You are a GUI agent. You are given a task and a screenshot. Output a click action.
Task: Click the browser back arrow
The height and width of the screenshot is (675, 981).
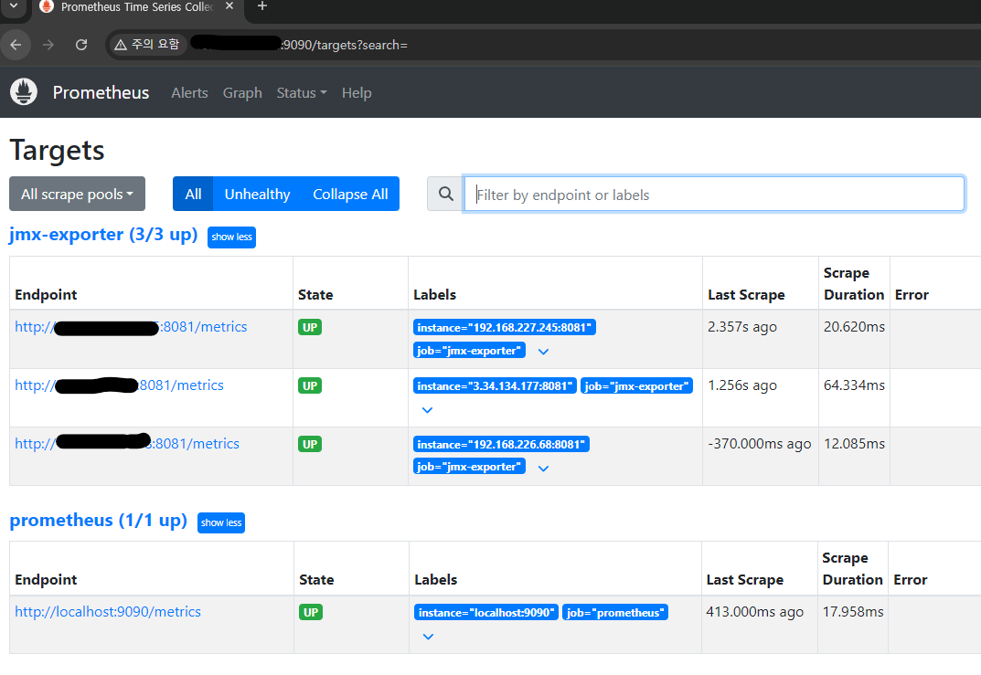coord(16,45)
